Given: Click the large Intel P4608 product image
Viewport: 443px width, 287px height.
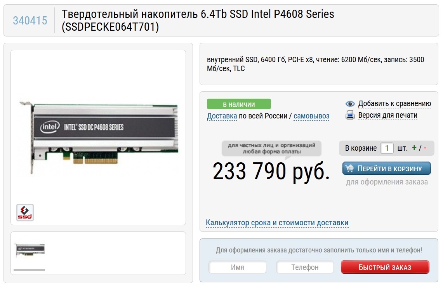Looking at the screenshot, I should pos(98,137).
